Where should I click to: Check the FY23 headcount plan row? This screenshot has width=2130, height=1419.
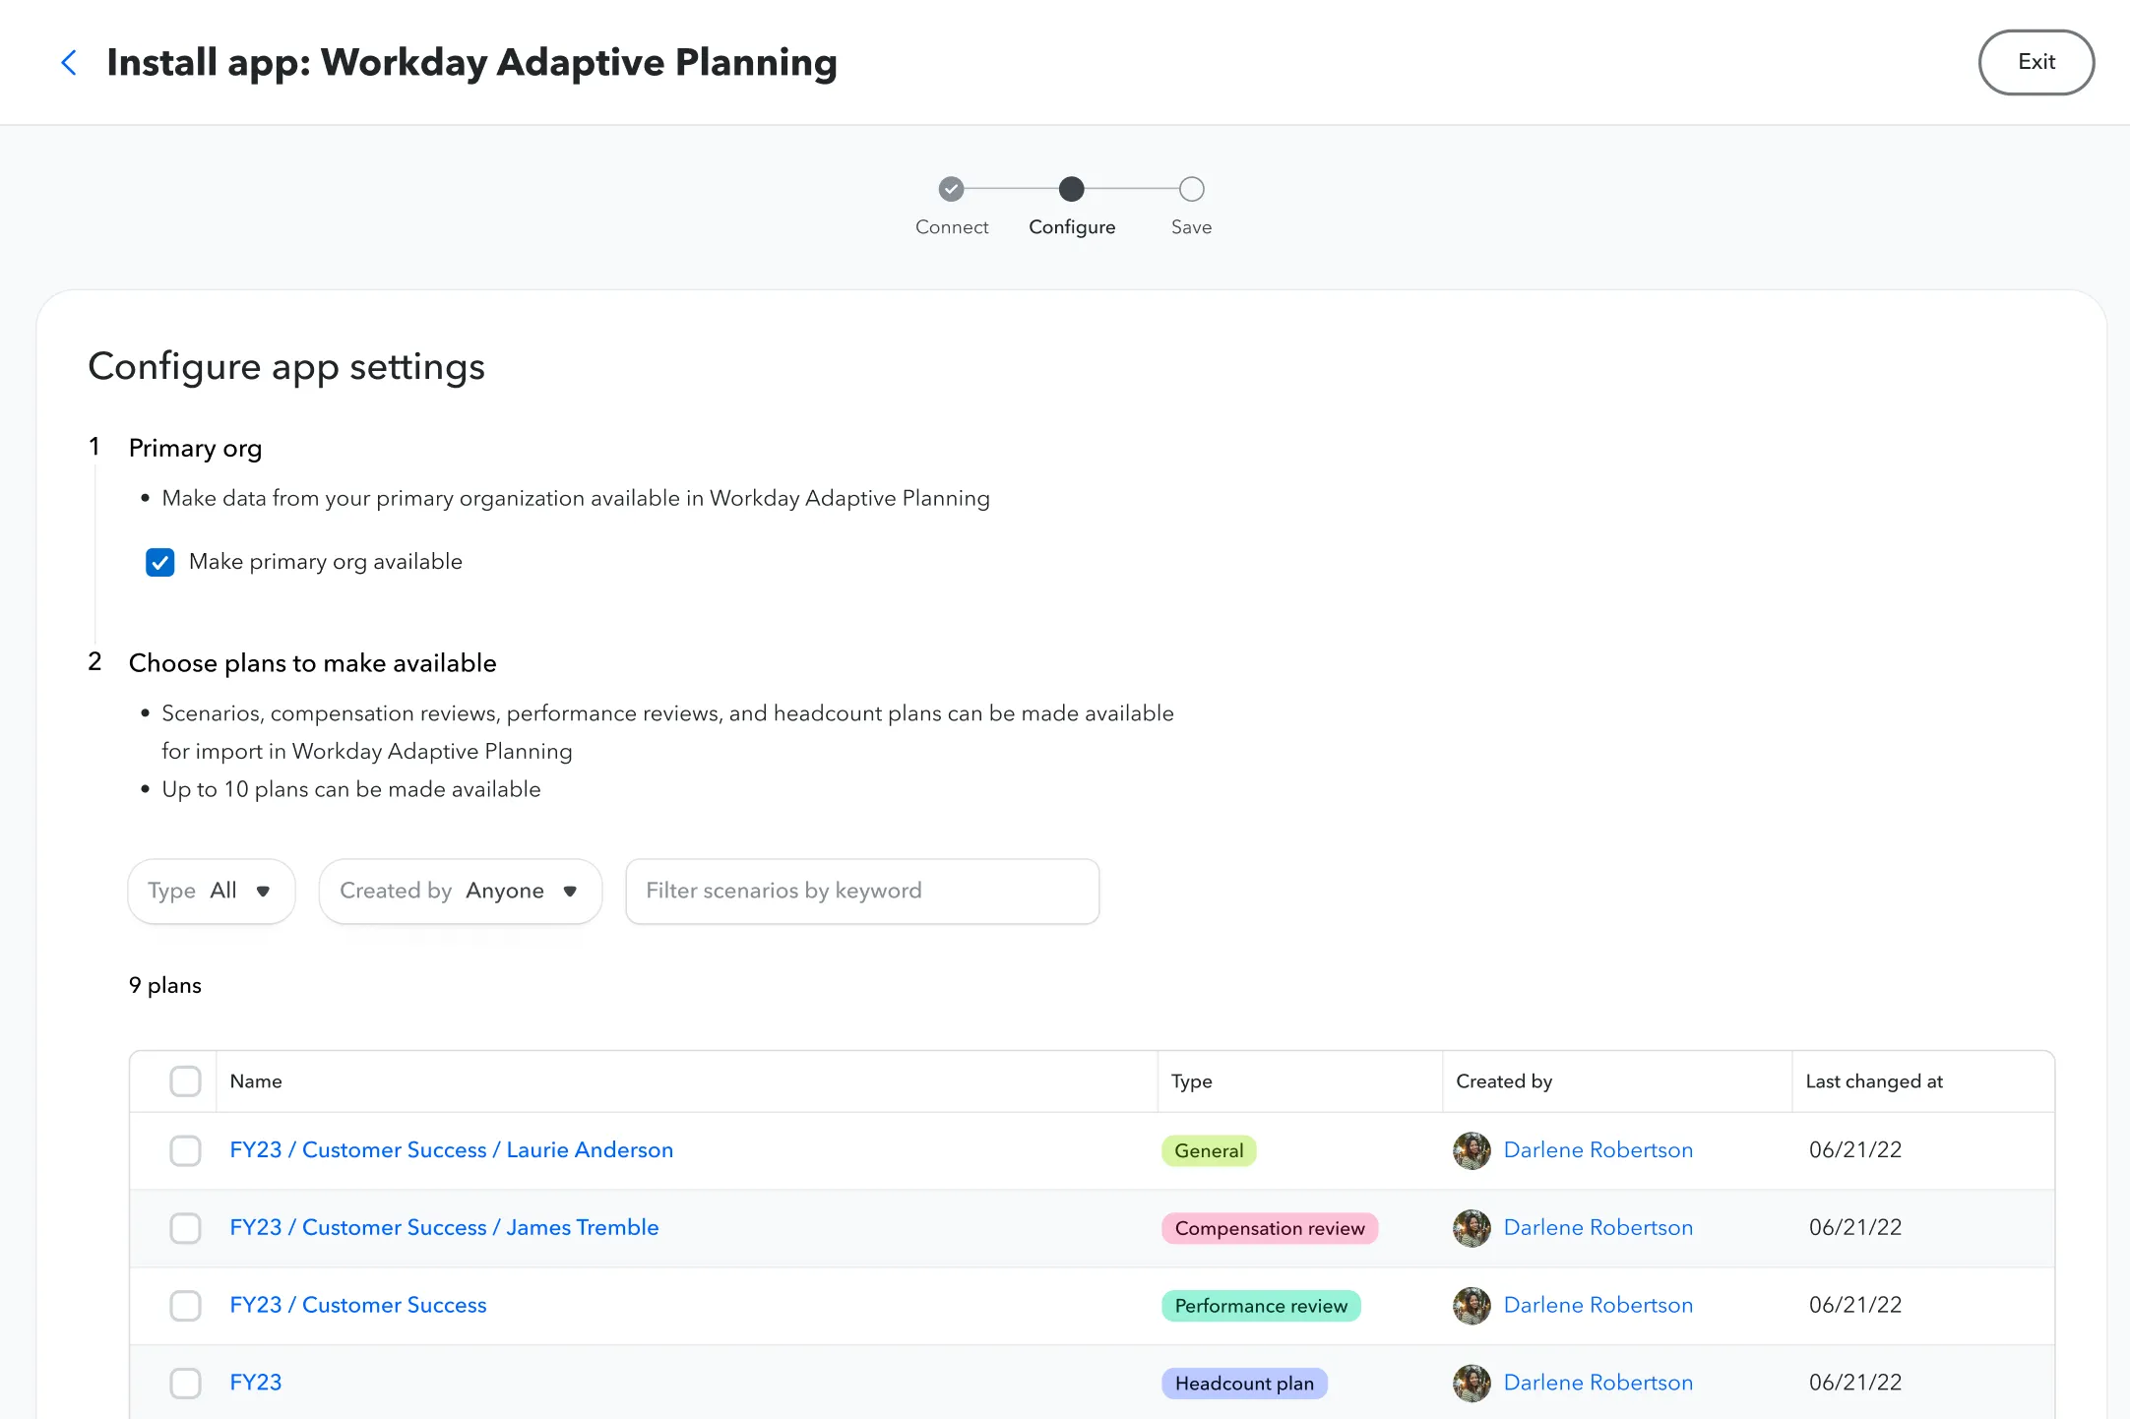[x=185, y=1383]
